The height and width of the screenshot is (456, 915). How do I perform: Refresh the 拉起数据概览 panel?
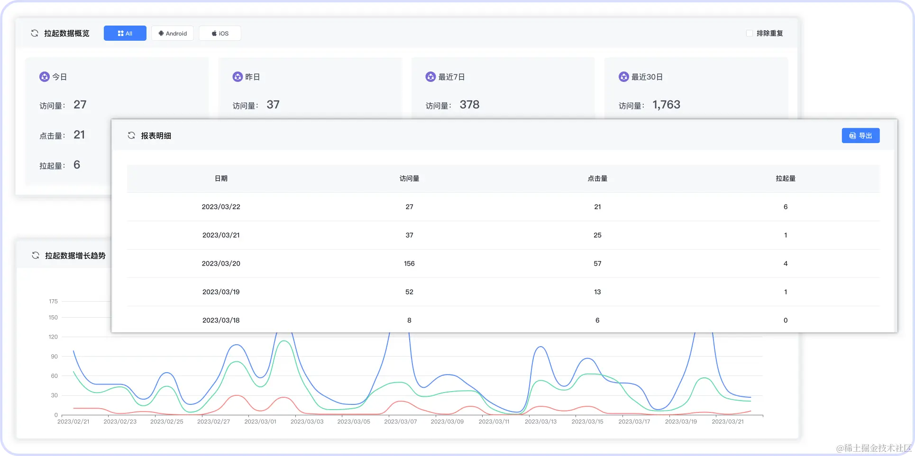pos(34,33)
